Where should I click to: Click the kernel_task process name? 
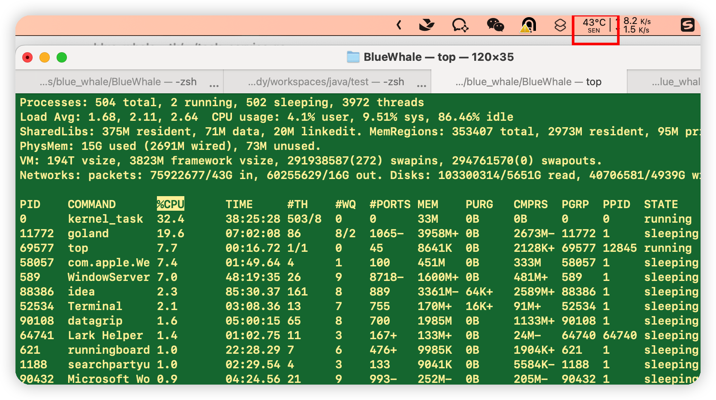[105, 219]
